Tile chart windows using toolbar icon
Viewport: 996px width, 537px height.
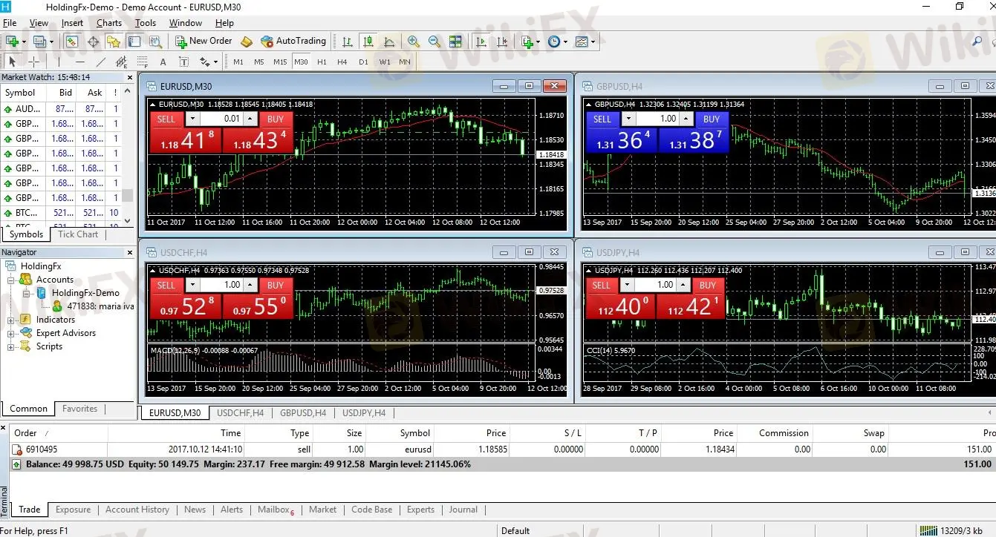[x=455, y=42]
